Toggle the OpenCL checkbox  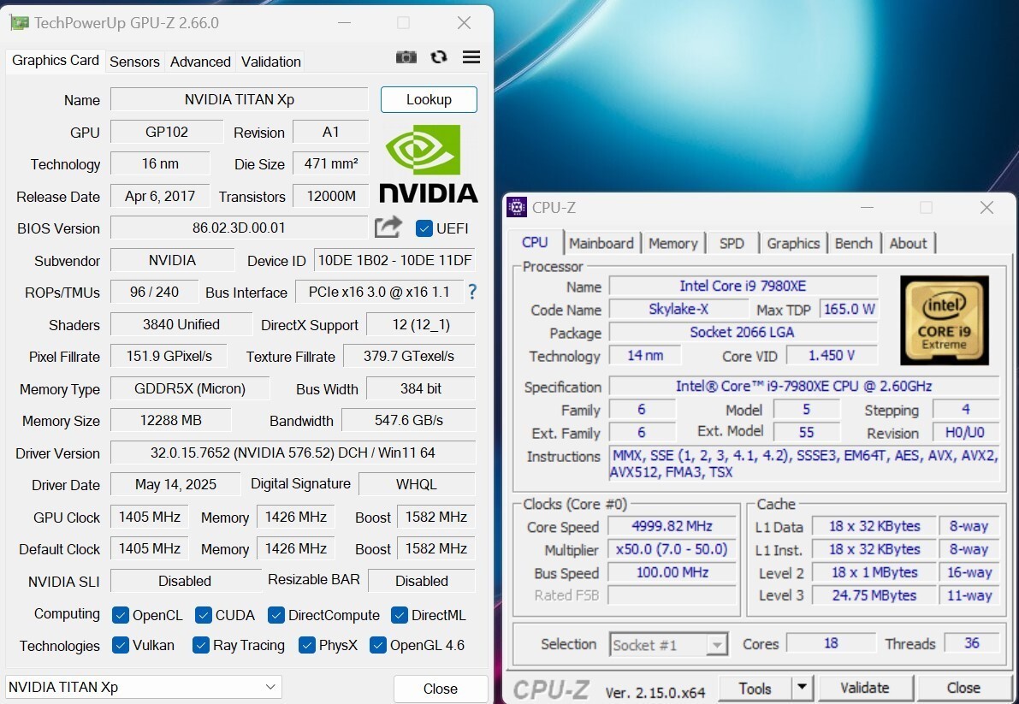(121, 615)
